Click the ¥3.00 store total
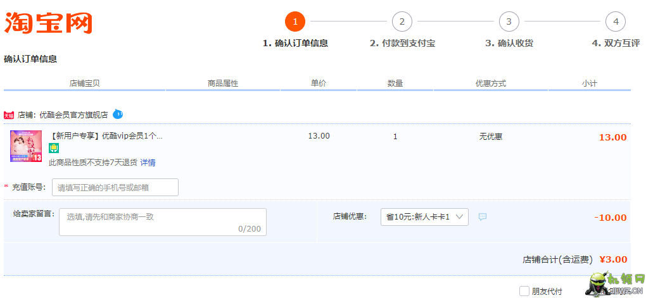The width and height of the screenshot is (646, 298). (613, 259)
